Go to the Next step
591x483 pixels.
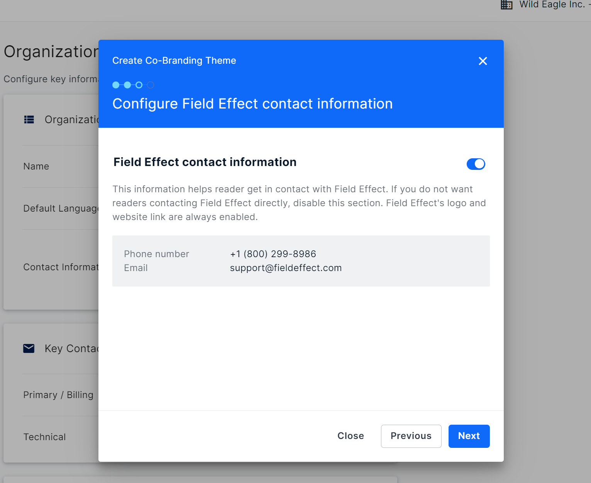pyautogui.click(x=469, y=436)
